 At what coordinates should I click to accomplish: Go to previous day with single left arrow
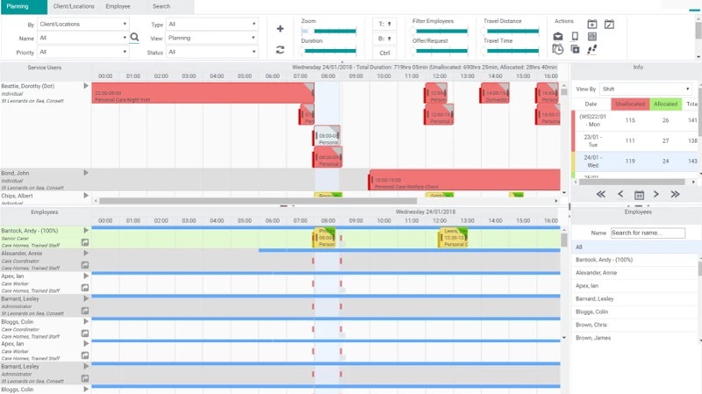620,194
